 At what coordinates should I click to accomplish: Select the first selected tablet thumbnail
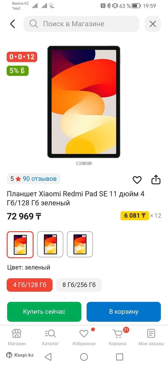coord(20,244)
